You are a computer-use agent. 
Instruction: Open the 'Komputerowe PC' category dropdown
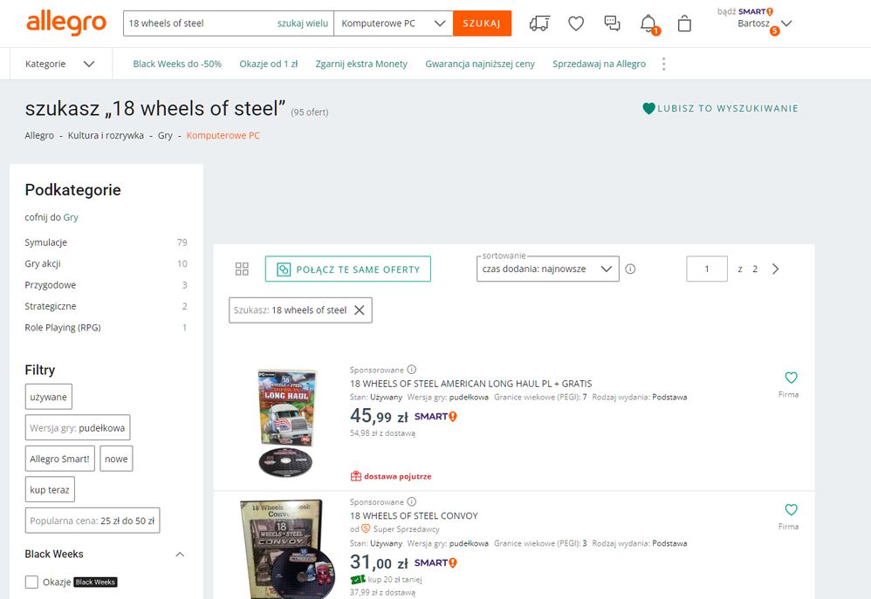point(393,24)
